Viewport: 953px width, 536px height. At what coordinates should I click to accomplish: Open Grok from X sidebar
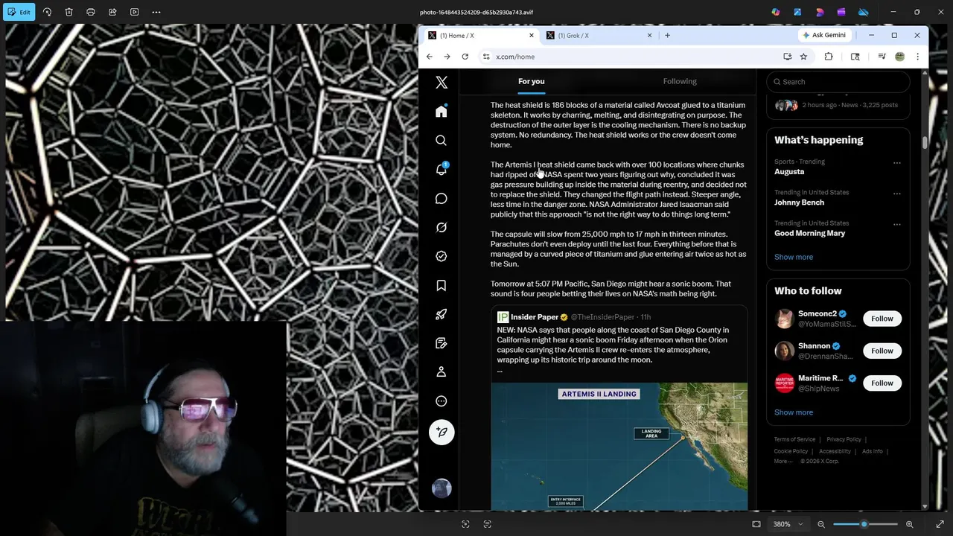pos(442,227)
